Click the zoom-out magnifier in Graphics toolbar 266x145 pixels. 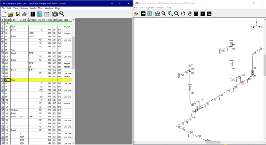pos(177,14)
